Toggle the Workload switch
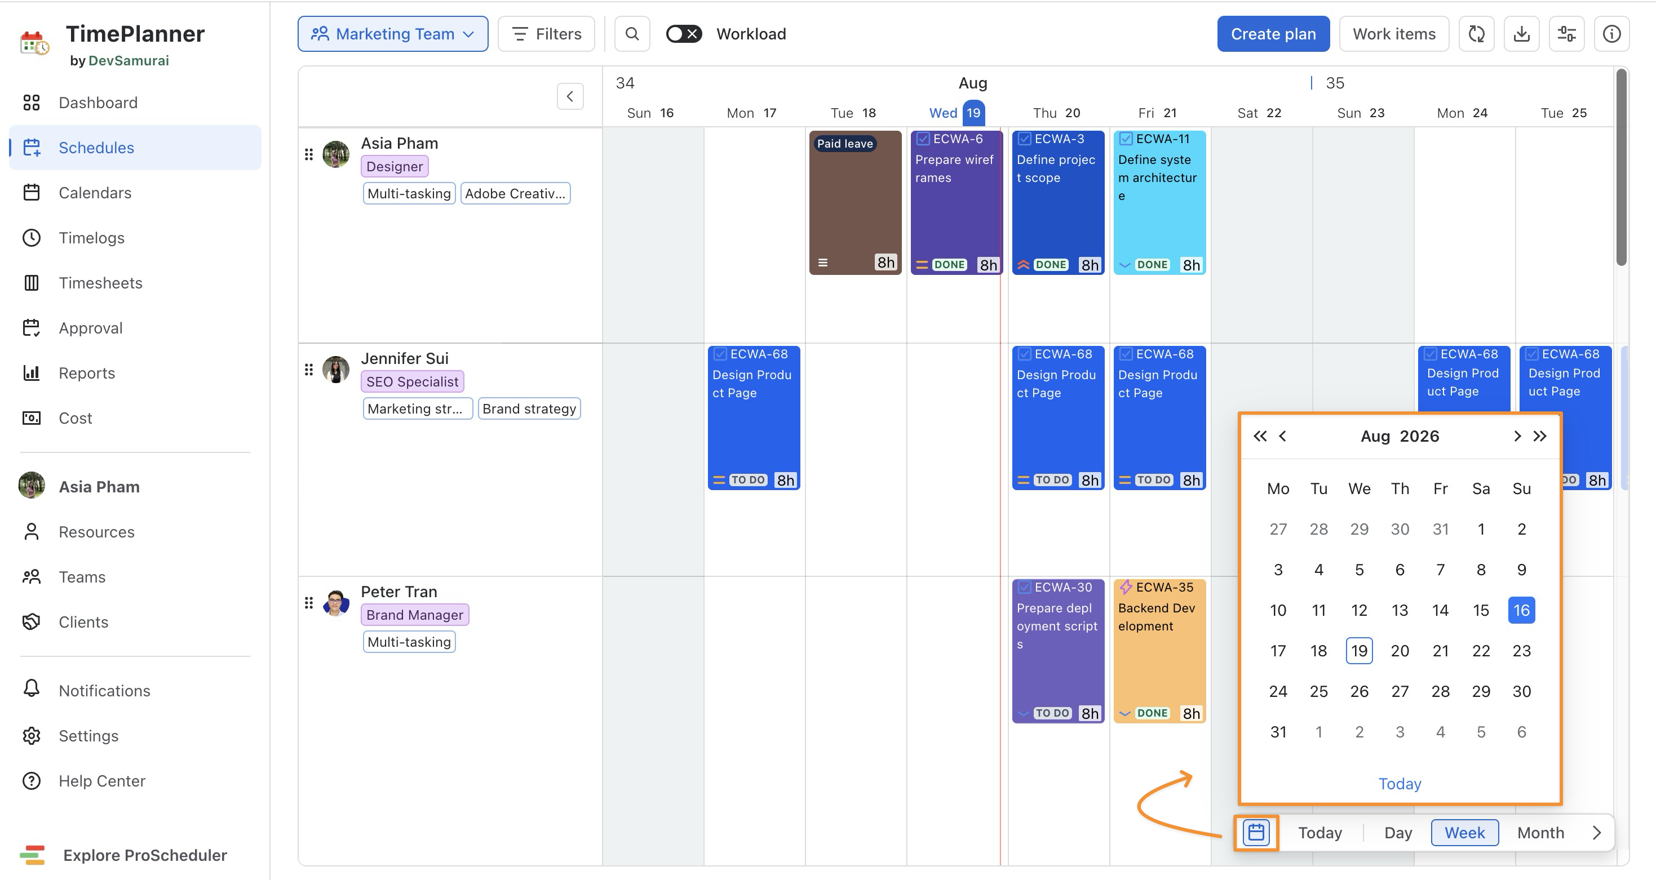The image size is (1656, 880). [683, 33]
